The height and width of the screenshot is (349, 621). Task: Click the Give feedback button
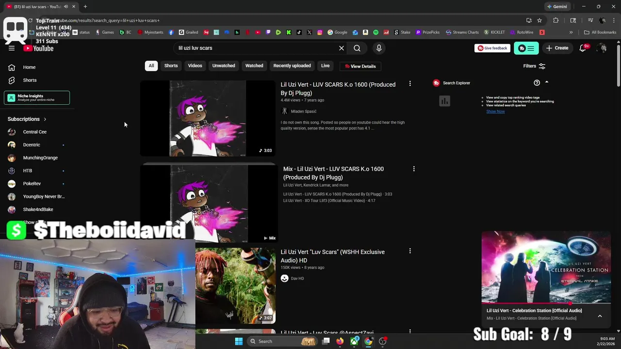(492, 48)
